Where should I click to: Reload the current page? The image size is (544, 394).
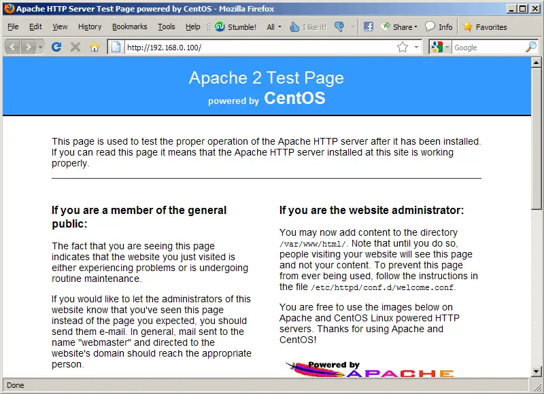click(x=56, y=47)
